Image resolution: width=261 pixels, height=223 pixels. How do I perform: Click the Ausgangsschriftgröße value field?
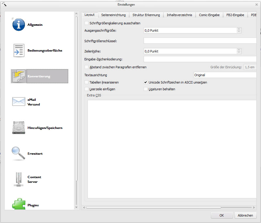pyautogui.click(x=190, y=30)
